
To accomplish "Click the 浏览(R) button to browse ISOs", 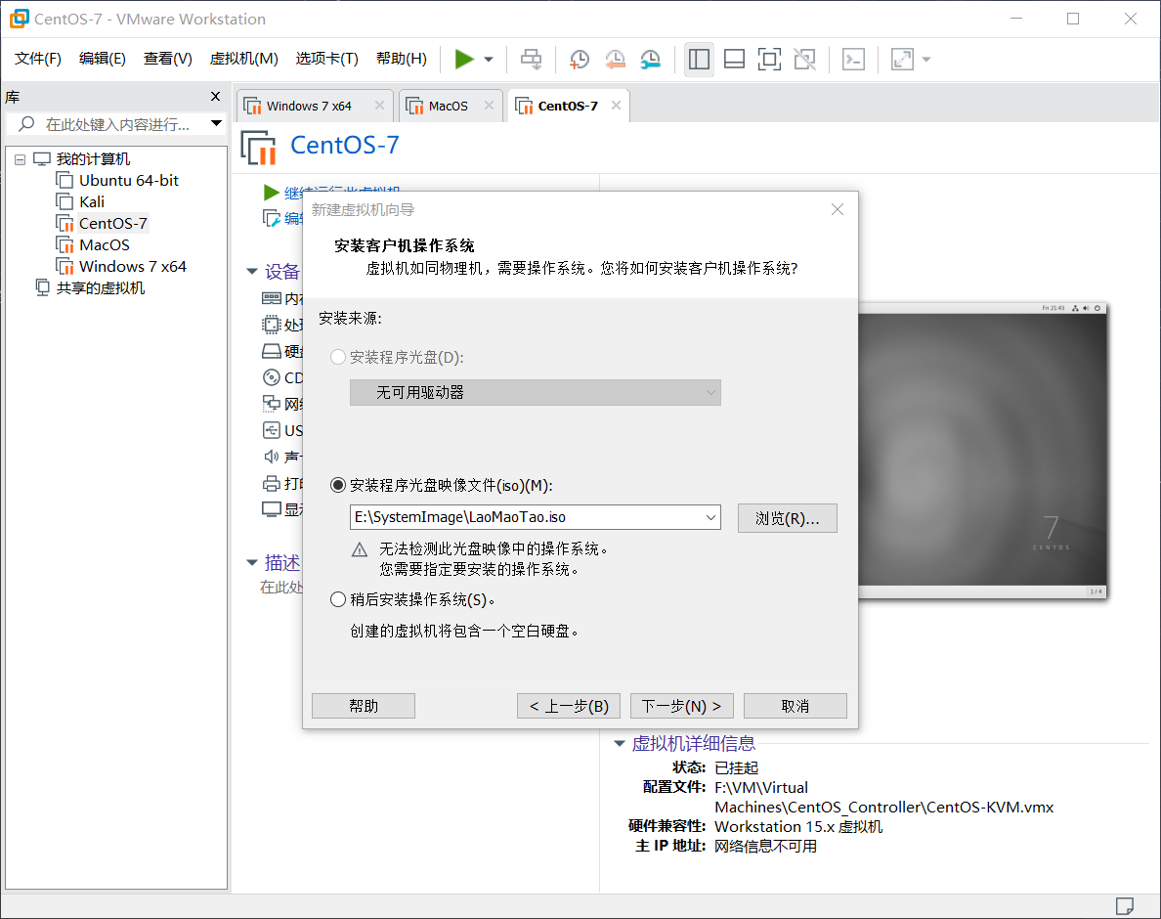I will (x=787, y=517).
